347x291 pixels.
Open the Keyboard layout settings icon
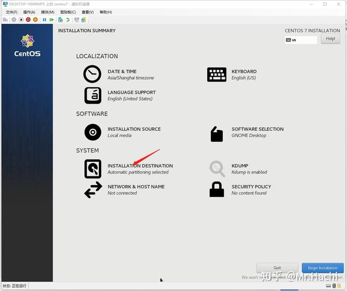(217, 74)
